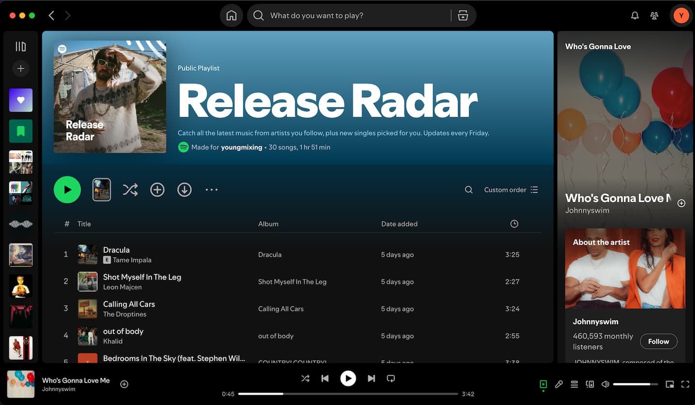Image resolution: width=695 pixels, height=405 pixels.
Task: Add Release Radar to your library
Action: click(157, 189)
